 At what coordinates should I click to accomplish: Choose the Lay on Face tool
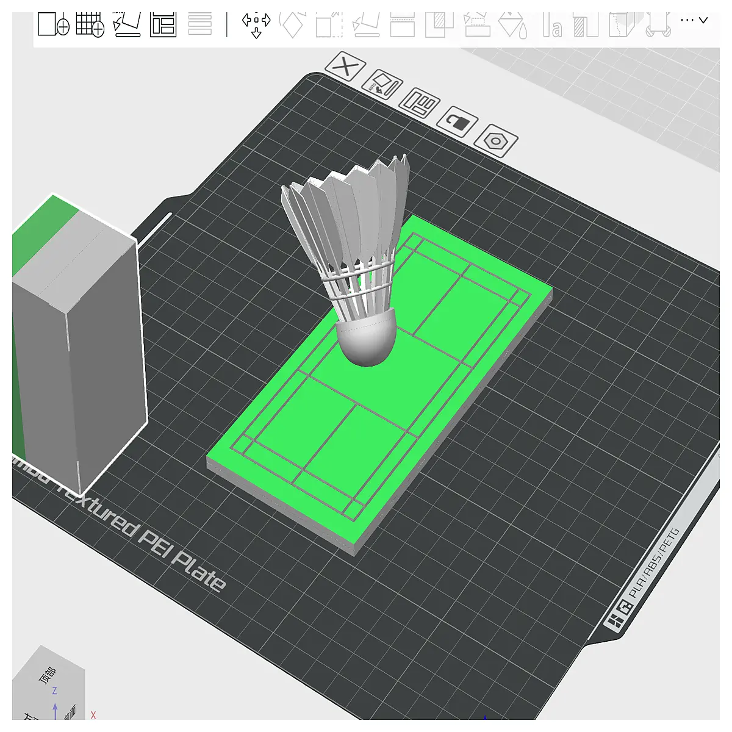(x=367, y=25)
